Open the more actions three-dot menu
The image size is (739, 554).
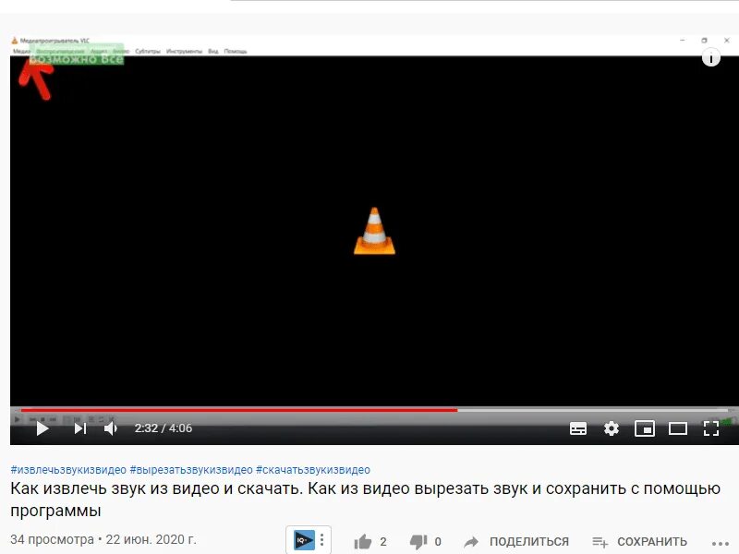point(721,544)
